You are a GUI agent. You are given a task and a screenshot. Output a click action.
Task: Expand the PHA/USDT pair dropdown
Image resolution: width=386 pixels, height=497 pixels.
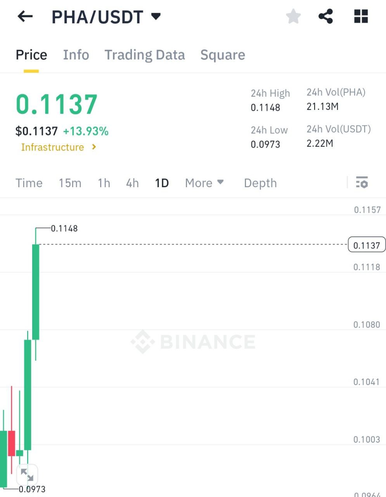156,17
